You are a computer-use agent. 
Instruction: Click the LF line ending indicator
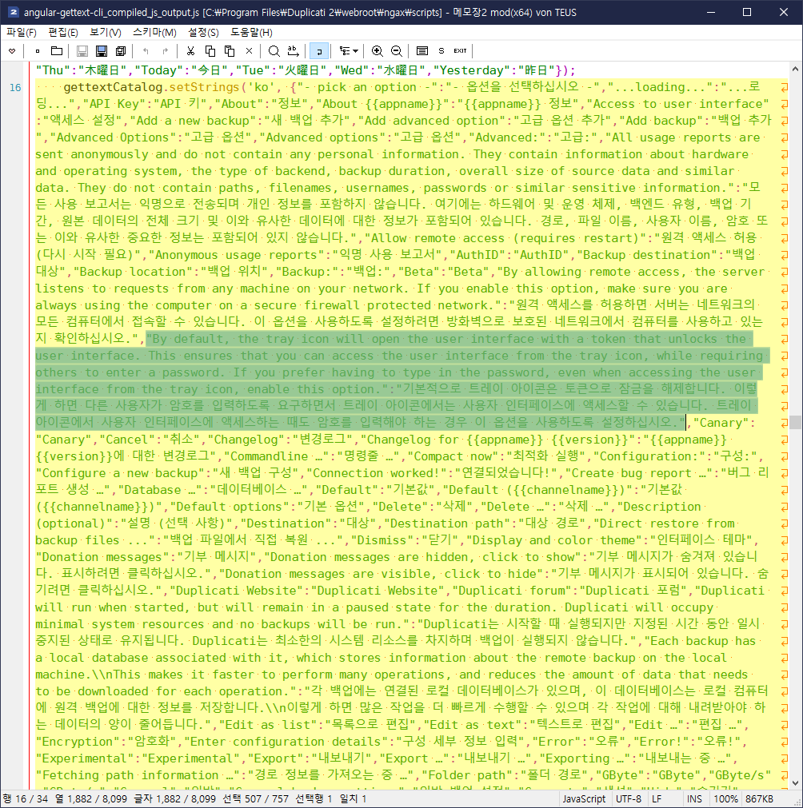(x=657, y=798)
